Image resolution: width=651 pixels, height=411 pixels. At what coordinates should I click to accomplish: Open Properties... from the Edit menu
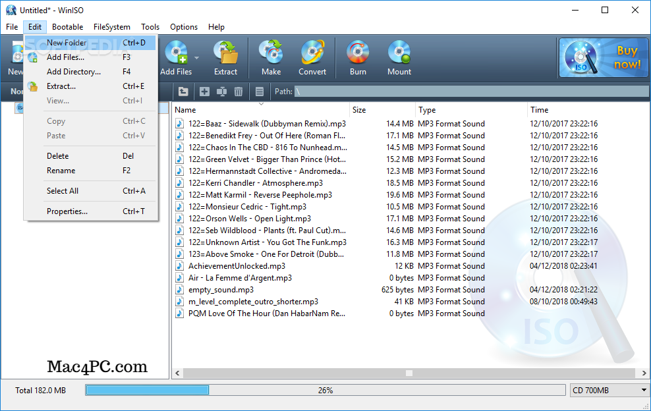[x=90, y=211]
